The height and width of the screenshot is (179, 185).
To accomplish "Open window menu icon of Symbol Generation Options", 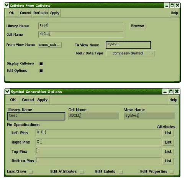I will pos(7,92).
